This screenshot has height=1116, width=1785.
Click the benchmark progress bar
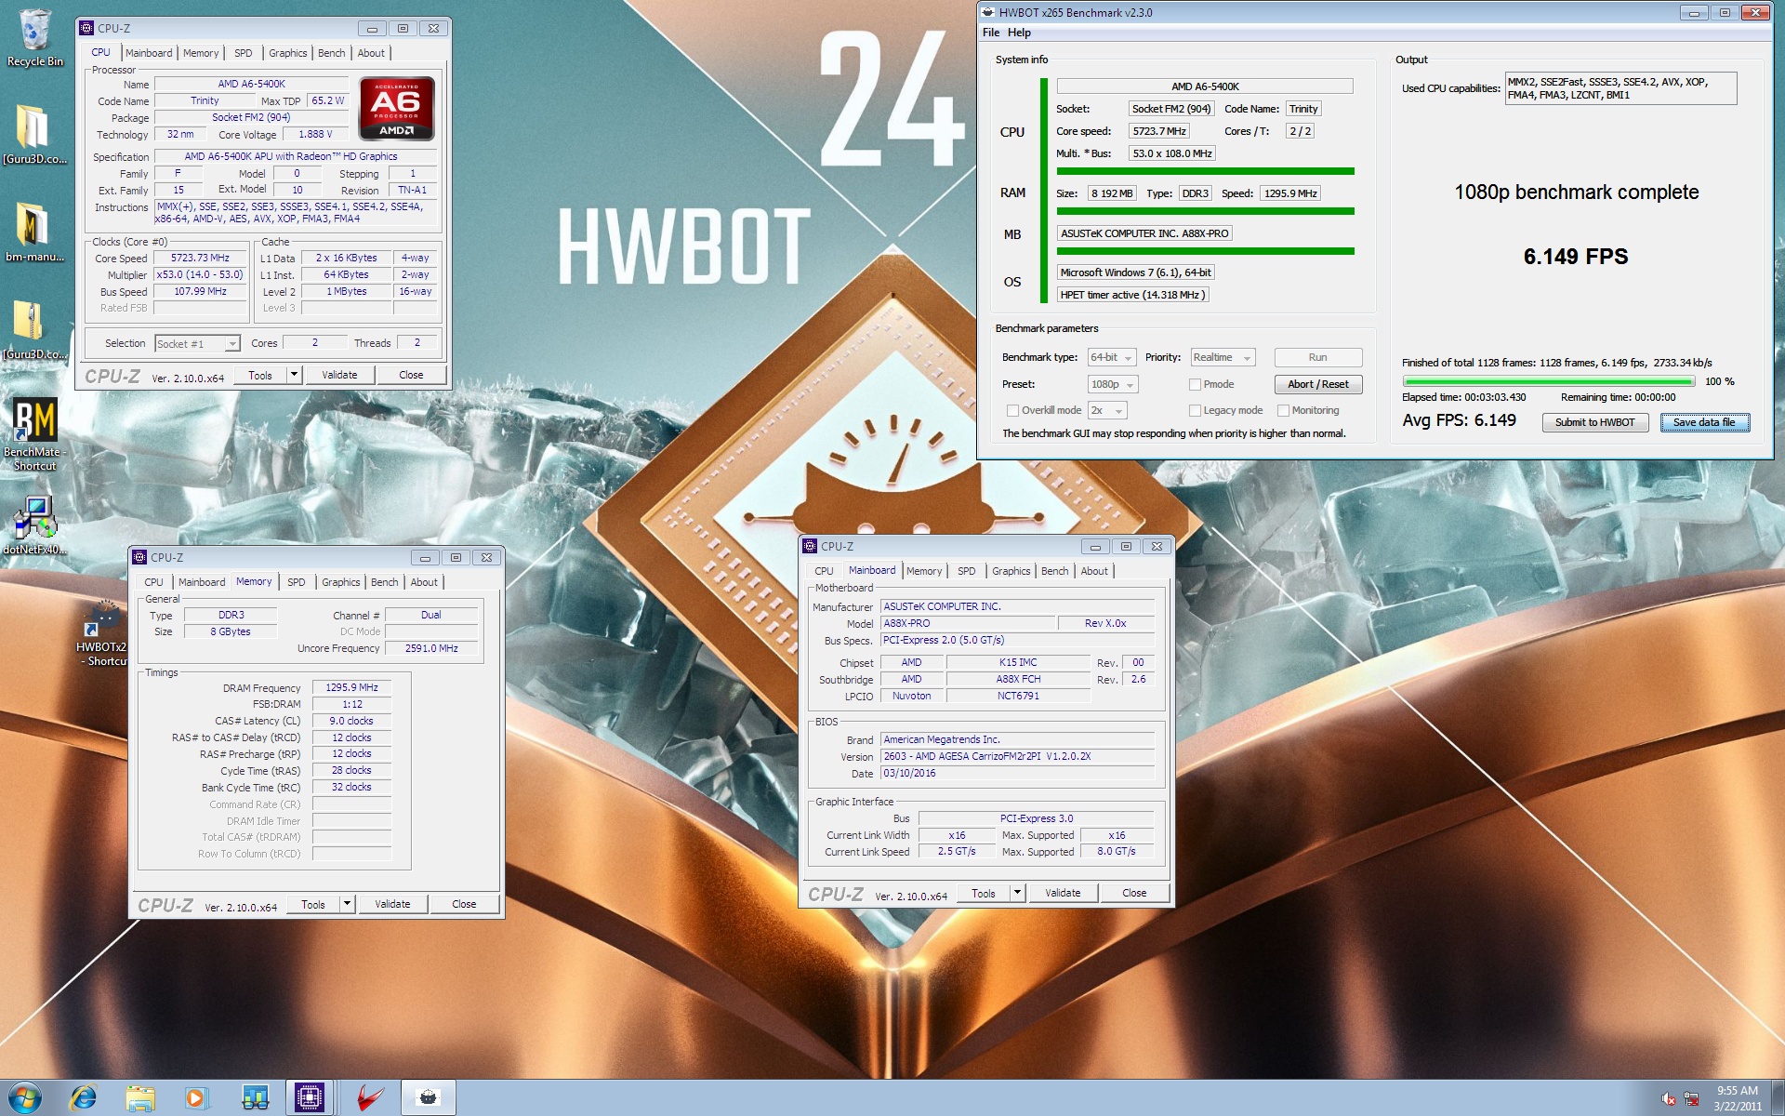(1549, 381)
